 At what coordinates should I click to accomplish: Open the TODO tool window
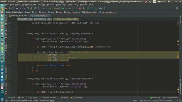(x=22, y=97)
